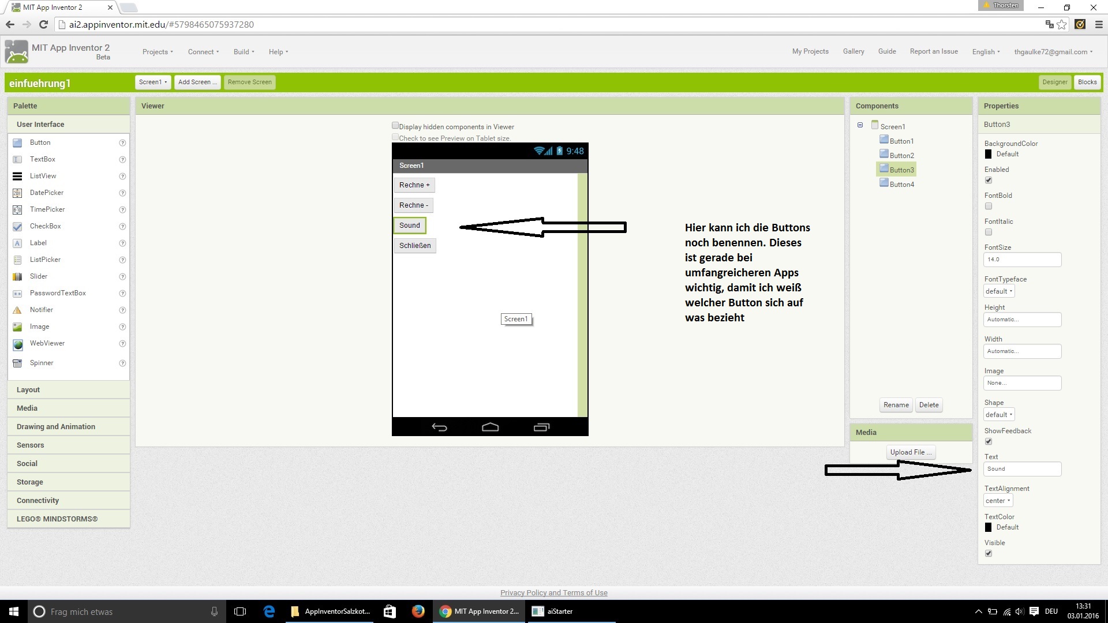Open the Screen1 screen selector dropdown
The image size is (1108, 623).
[153, 82]
